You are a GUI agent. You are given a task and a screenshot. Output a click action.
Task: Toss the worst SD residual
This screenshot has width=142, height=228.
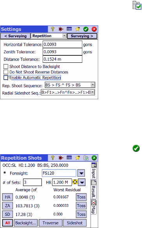(x=81, y=214)
